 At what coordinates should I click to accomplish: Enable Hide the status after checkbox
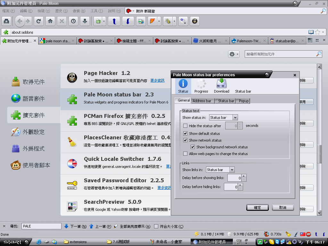(x=185, y=126)
